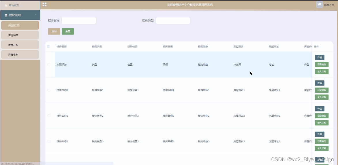Select the 楼房名称1 cell
338x165 pixels.
coord(62,90)
